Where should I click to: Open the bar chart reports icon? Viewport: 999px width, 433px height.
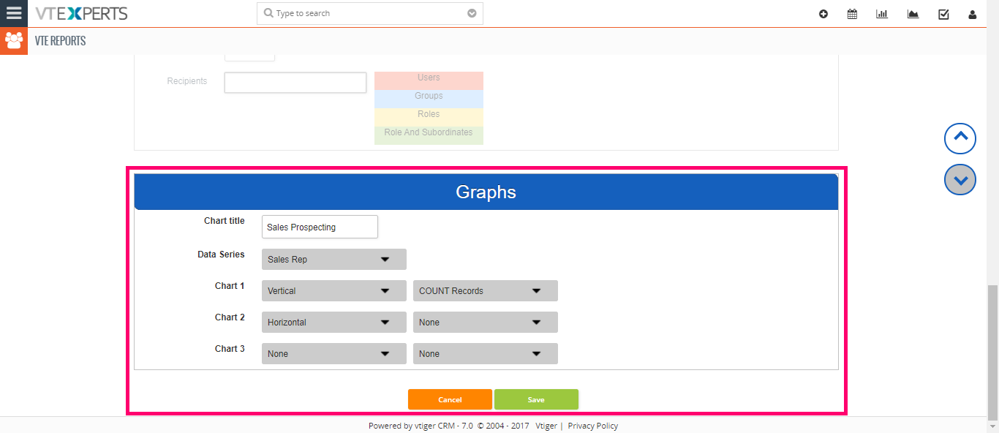882,14
